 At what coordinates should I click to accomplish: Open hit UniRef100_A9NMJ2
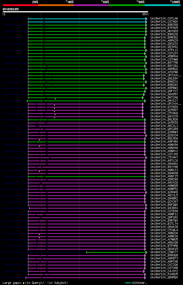[164, 151]
